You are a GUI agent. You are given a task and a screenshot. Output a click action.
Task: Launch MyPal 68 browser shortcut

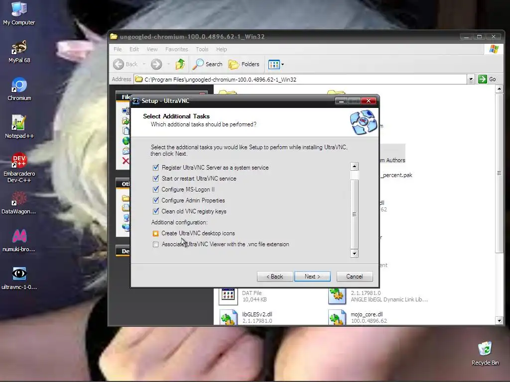coord(19,52)
